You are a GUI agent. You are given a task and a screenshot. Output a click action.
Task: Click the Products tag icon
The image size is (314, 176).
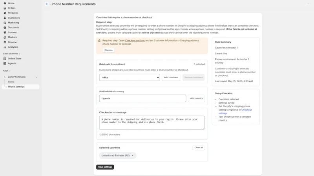coord(5,13)
